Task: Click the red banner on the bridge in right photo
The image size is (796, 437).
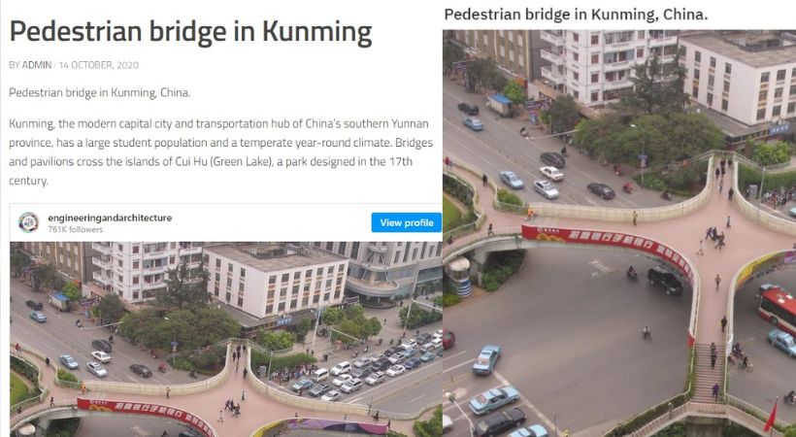Action: pos(608,249)
